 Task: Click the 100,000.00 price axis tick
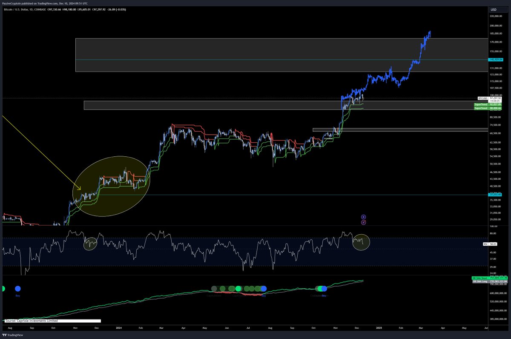(x=496, y=95)
